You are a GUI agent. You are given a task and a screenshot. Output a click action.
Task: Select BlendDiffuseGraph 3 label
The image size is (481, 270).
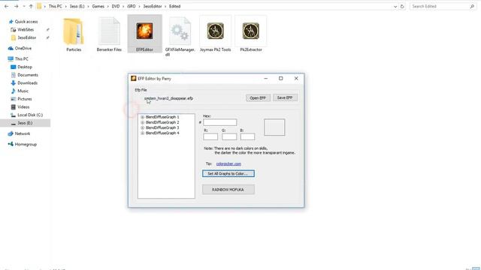click(162, 127)
